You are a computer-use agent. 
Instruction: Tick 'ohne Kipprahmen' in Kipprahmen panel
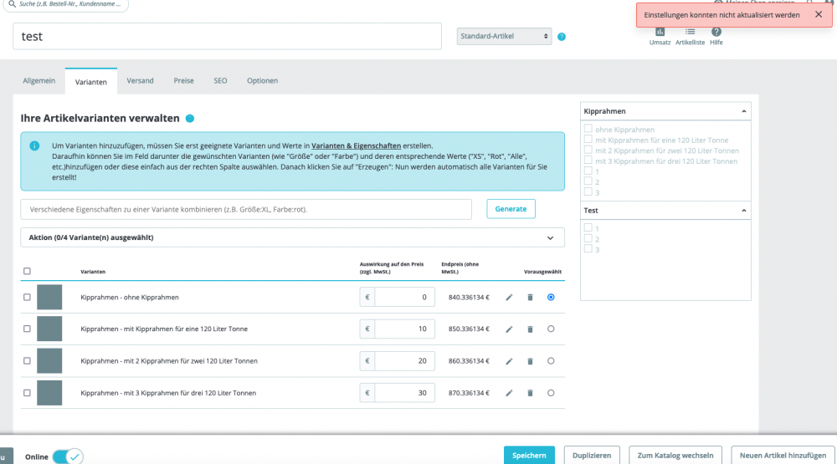(x=588, y=129)
